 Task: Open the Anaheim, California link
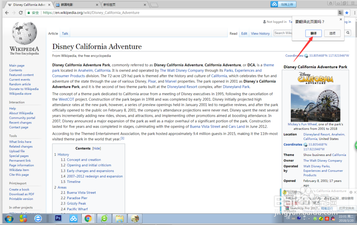94,71
